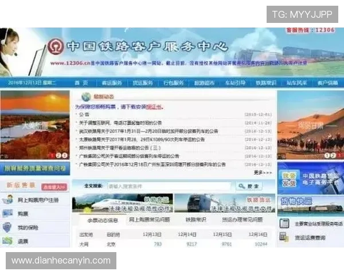
Task: Click the 北京 destination cell
Action: (x=111, y=244)
